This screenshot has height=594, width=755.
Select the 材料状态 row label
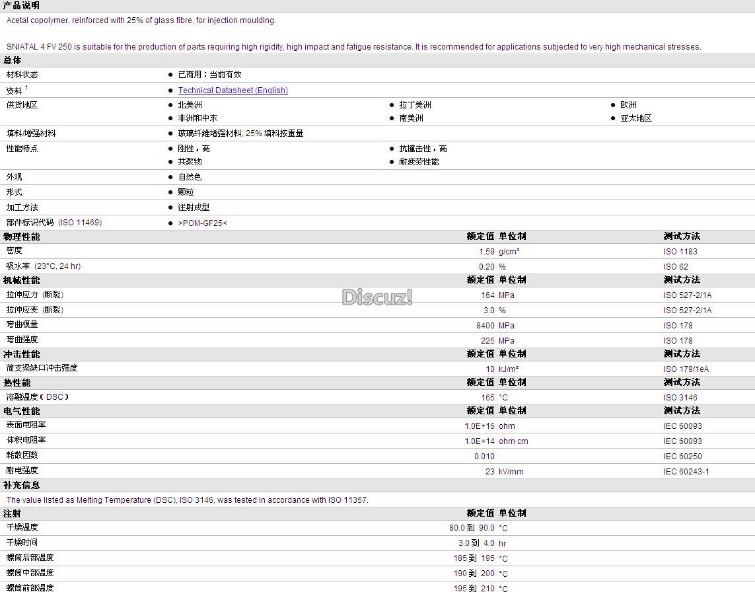pyautogui.click(x=22, y=75)
